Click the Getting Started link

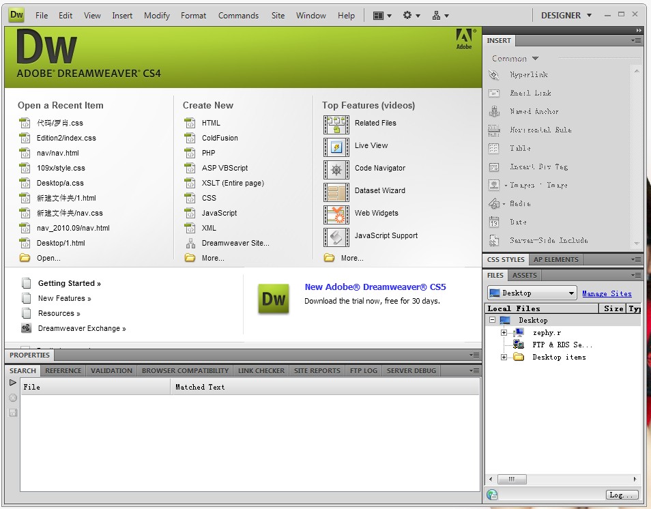[x=70, y=283]
